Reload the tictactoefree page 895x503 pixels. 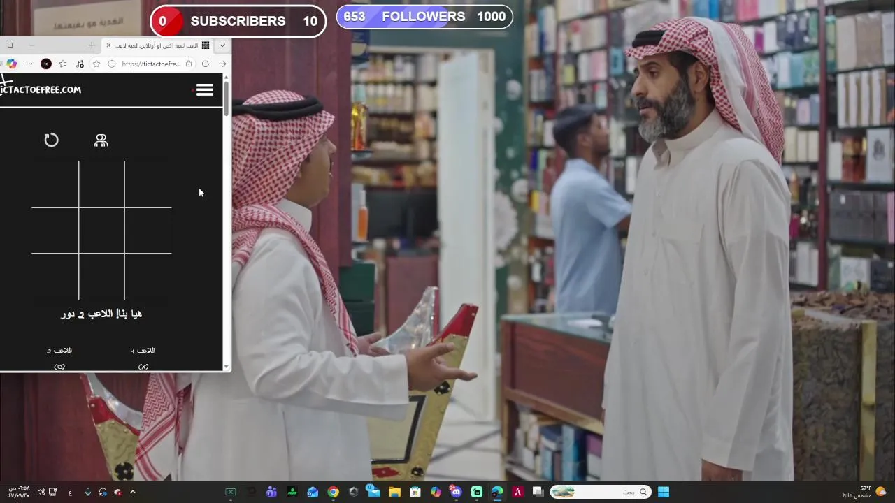click(x=206, y=64)
